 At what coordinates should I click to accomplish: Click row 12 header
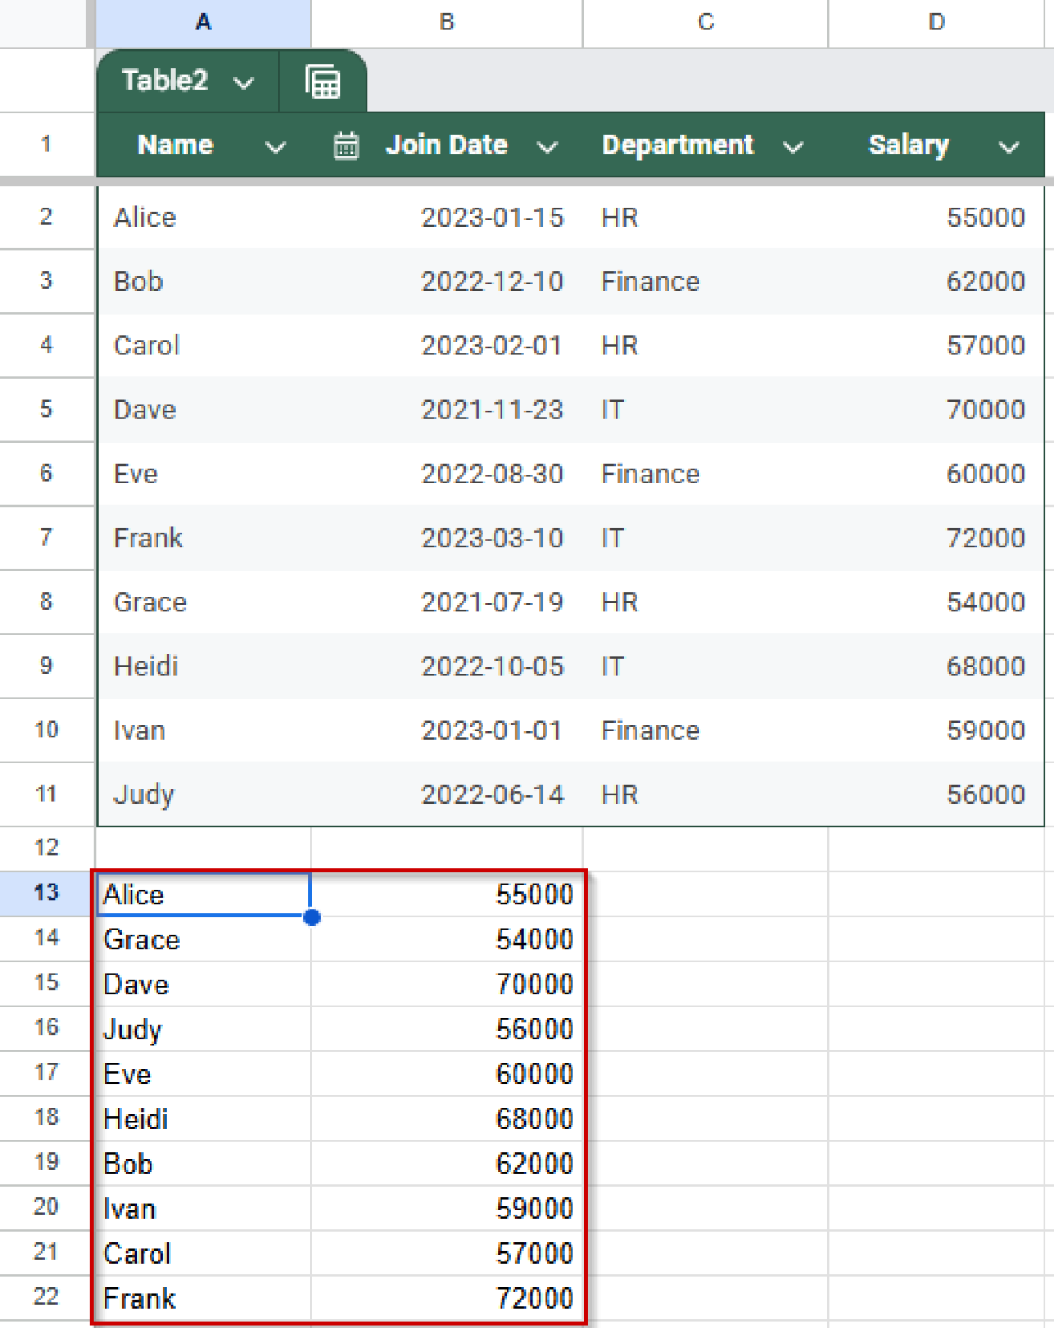pos(48,848)
